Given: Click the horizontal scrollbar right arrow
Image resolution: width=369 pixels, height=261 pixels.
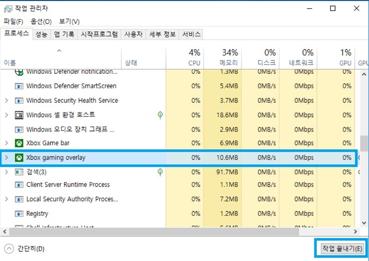Looking at the screenshot, I should (355, 232).
